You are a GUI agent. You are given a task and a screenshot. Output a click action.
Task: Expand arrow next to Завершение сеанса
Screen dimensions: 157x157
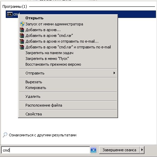[x=142, y=150]
